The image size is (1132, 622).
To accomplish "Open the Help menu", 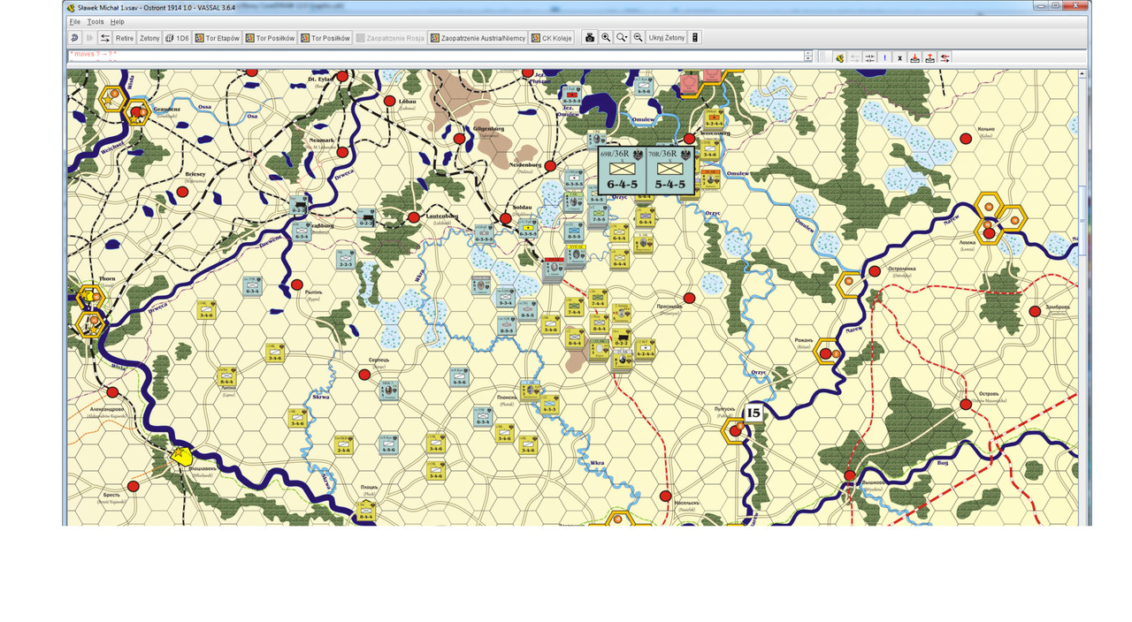I will coord(117,22).
